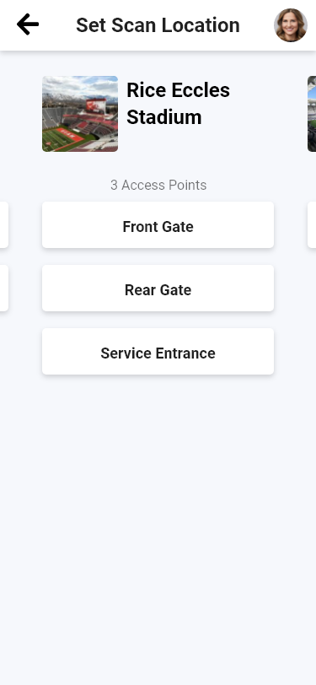Tap the Rice Eccles Stadium venue name
The width and height of the screenshot is (316, 685).
(x=178, y=104)
